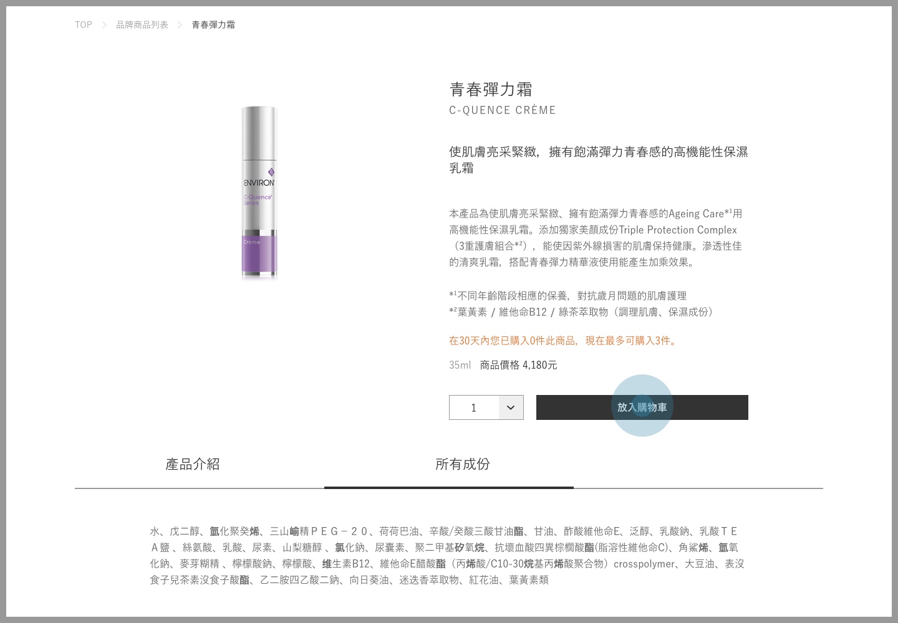The height and width of the screenshot is (623, 898).
Task: Click the 商品價格 4,180元 price text
Action: [x=519, y=365]
